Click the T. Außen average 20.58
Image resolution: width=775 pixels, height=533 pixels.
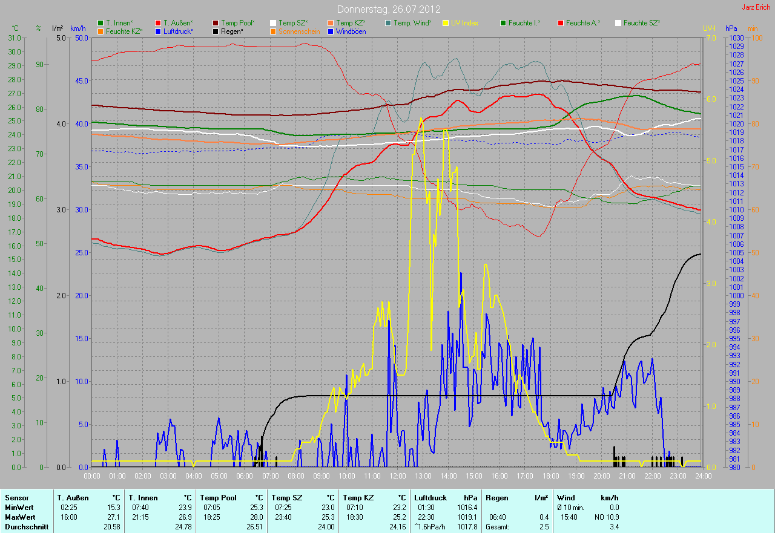(112, 527)
